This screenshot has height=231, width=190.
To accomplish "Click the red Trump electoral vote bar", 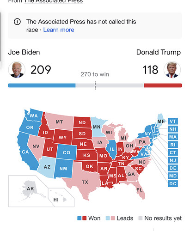I will coord(163,85).
